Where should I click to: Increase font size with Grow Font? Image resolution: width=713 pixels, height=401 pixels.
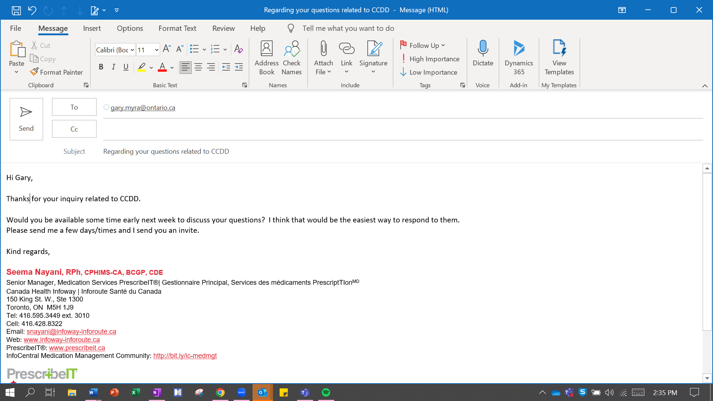(167, 49)
